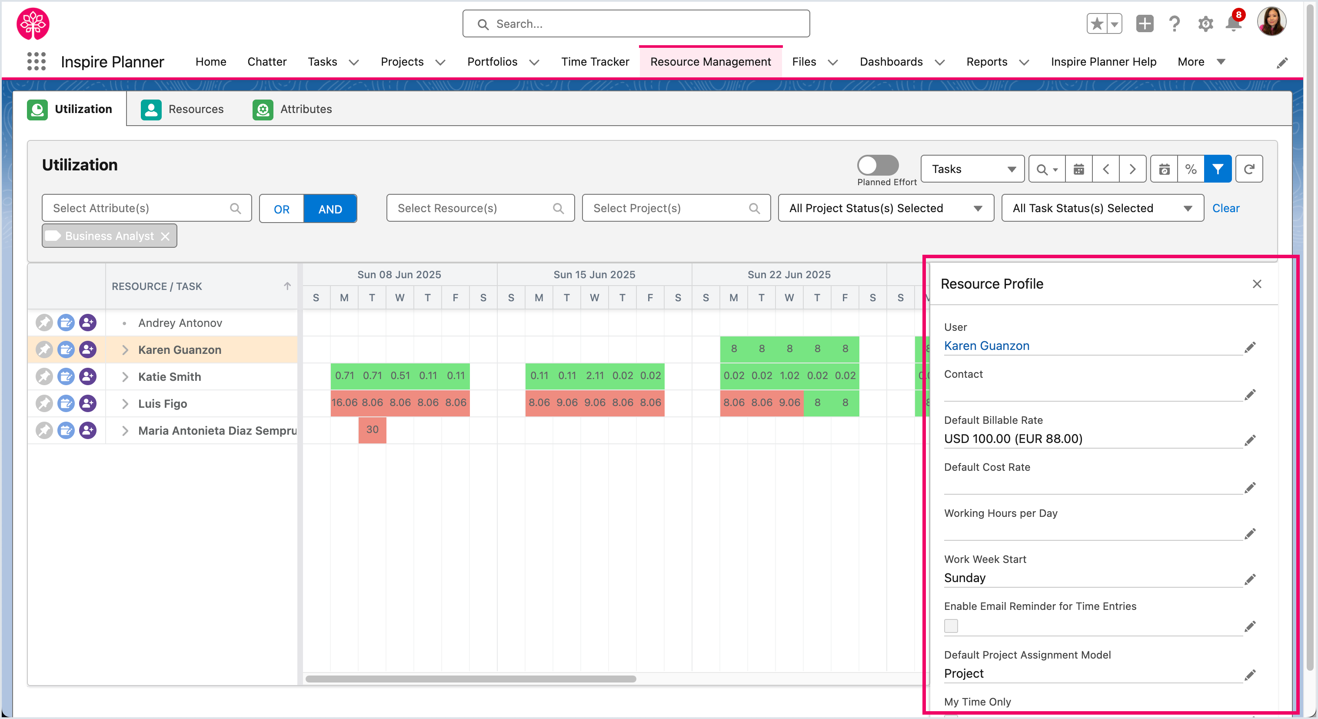Toggle the filter funnel button
The image size is (1318, 719).
pos(1218,169)
